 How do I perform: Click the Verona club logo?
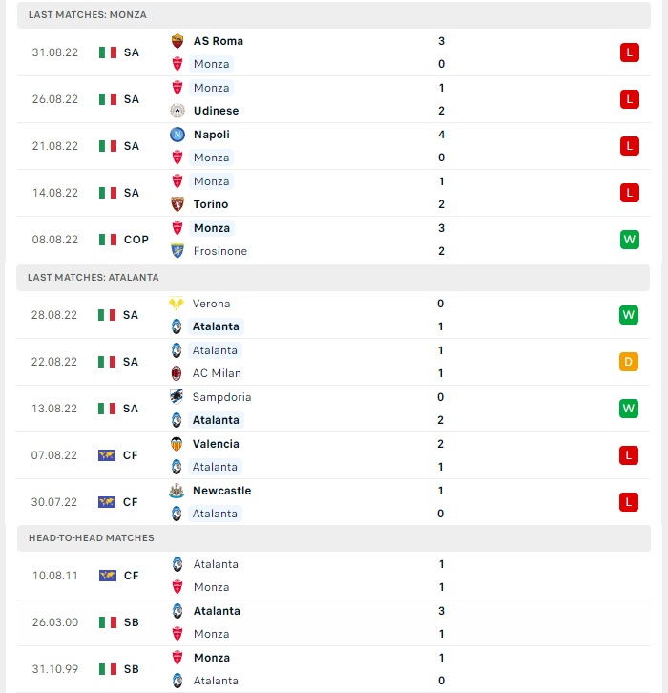pos(177,304)
